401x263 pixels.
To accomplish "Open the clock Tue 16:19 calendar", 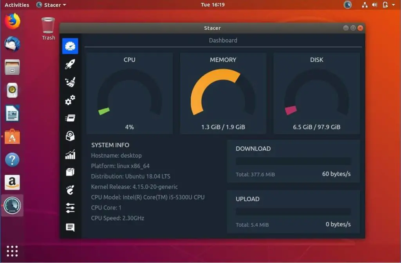I will [x=213, y=5].
